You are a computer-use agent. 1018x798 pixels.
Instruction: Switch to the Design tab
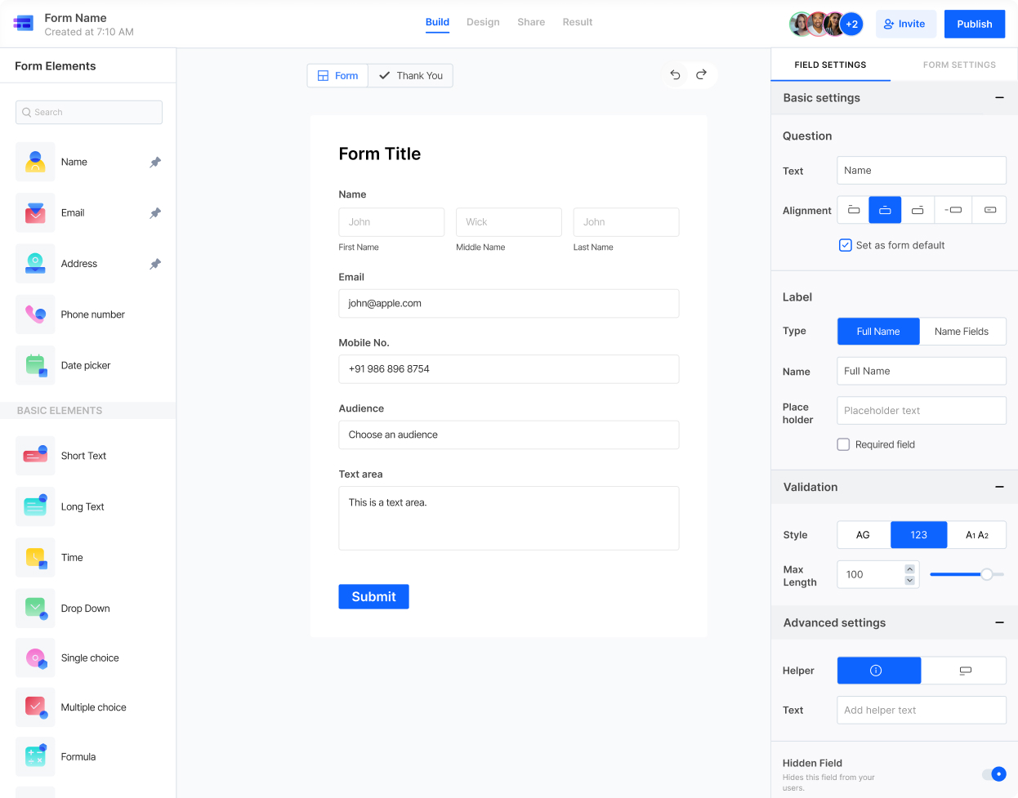click(x=483, y=22)
